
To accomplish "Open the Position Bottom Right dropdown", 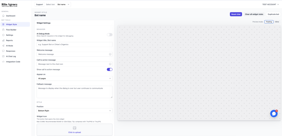I will (x=74, y=111).
